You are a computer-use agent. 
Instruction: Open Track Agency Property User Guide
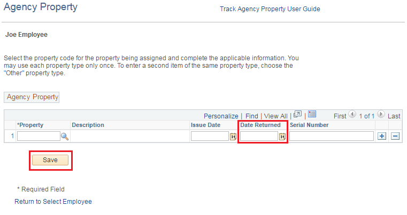click(270, 9)
